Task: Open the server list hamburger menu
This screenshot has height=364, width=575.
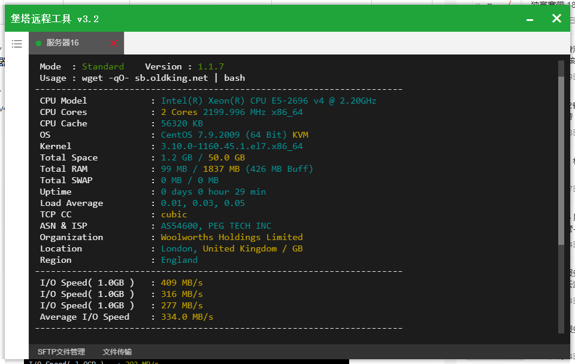Action: coord(17,44)
